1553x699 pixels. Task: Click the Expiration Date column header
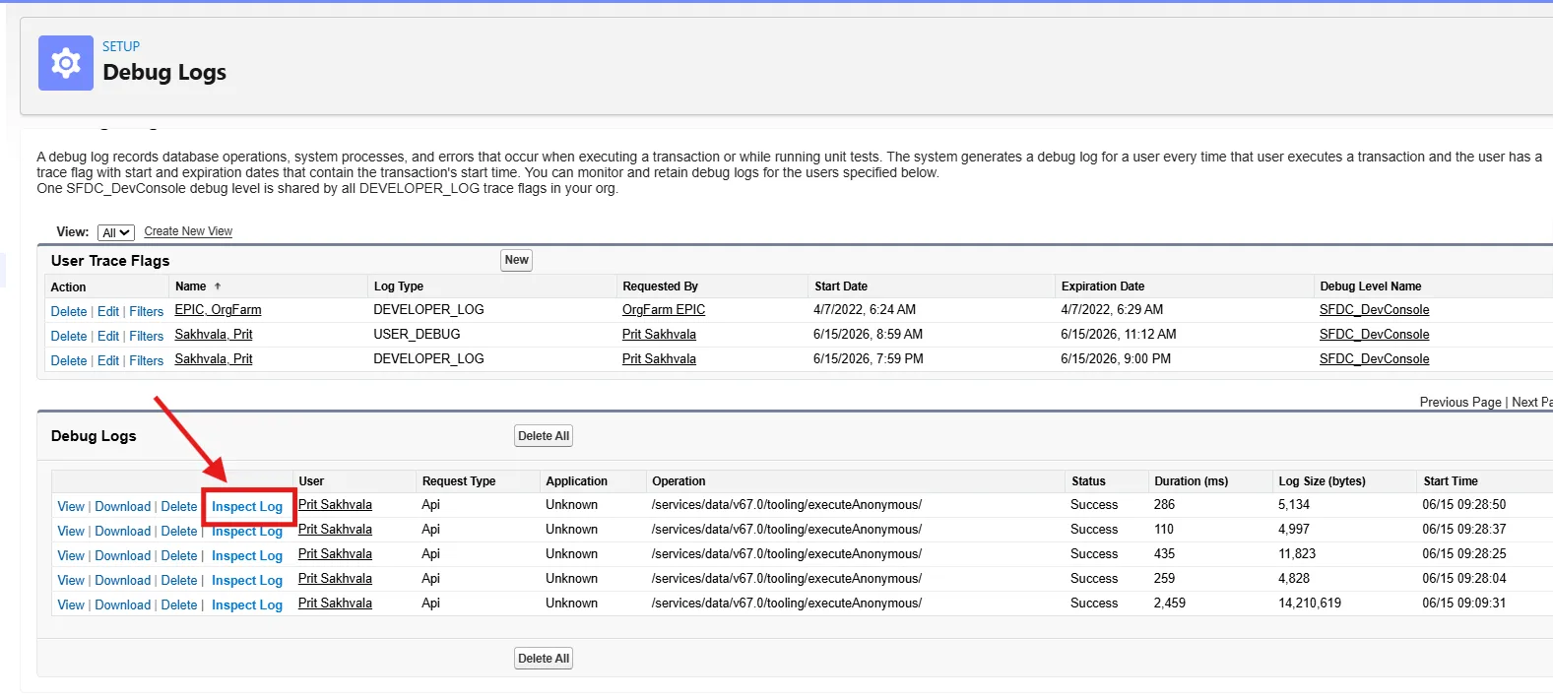click(x=1103, y=286)
